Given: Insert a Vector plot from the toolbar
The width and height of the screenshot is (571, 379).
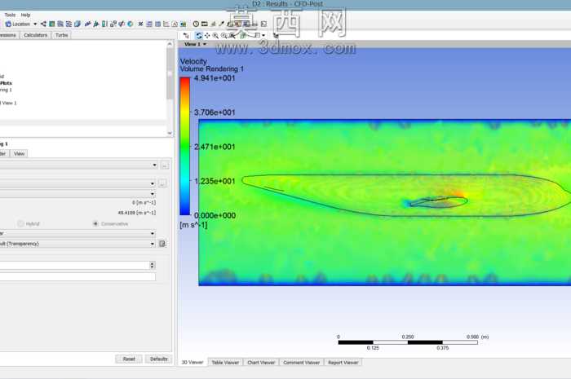Looking at the screenshot, I should click(x=44, y=24).
